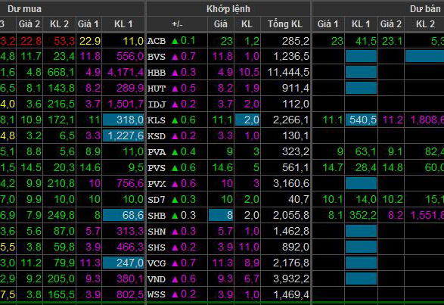
Task: Click yellow Giá 1 price 22.9
Action: 90,42
